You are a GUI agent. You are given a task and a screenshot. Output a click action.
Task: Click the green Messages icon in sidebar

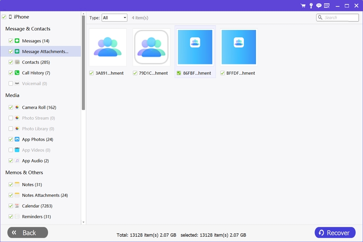click(x=17, y=41)
